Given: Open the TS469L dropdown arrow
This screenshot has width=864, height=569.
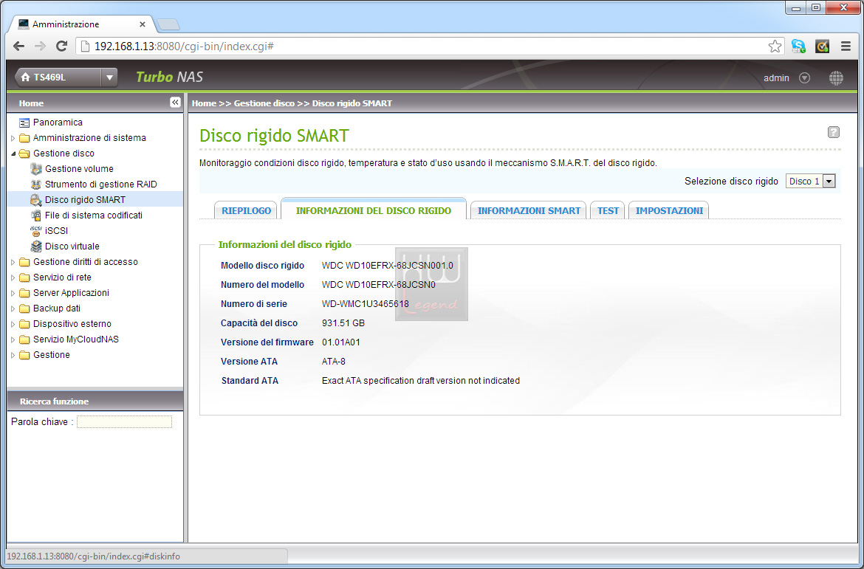Looking at the screenshot, I should point(109,77).
